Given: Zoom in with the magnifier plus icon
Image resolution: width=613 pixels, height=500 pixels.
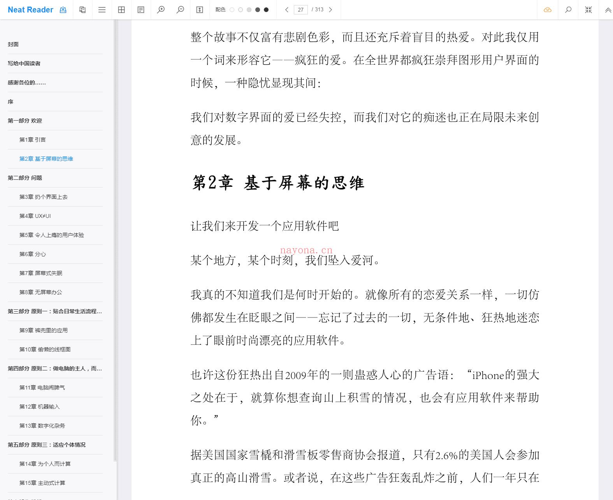Looking at the screenshot, I should pos(161,10).
